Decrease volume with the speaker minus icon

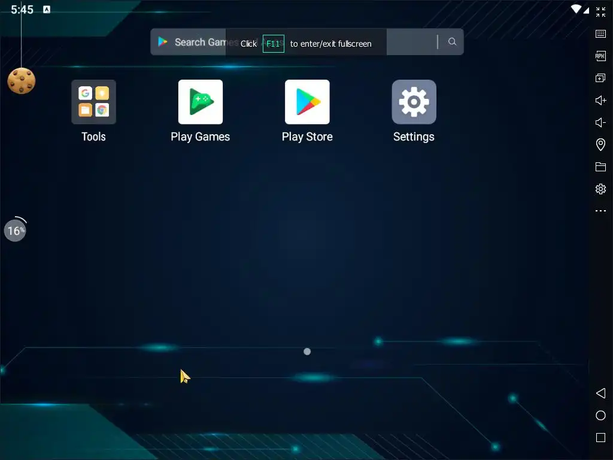tap(600, 122)
